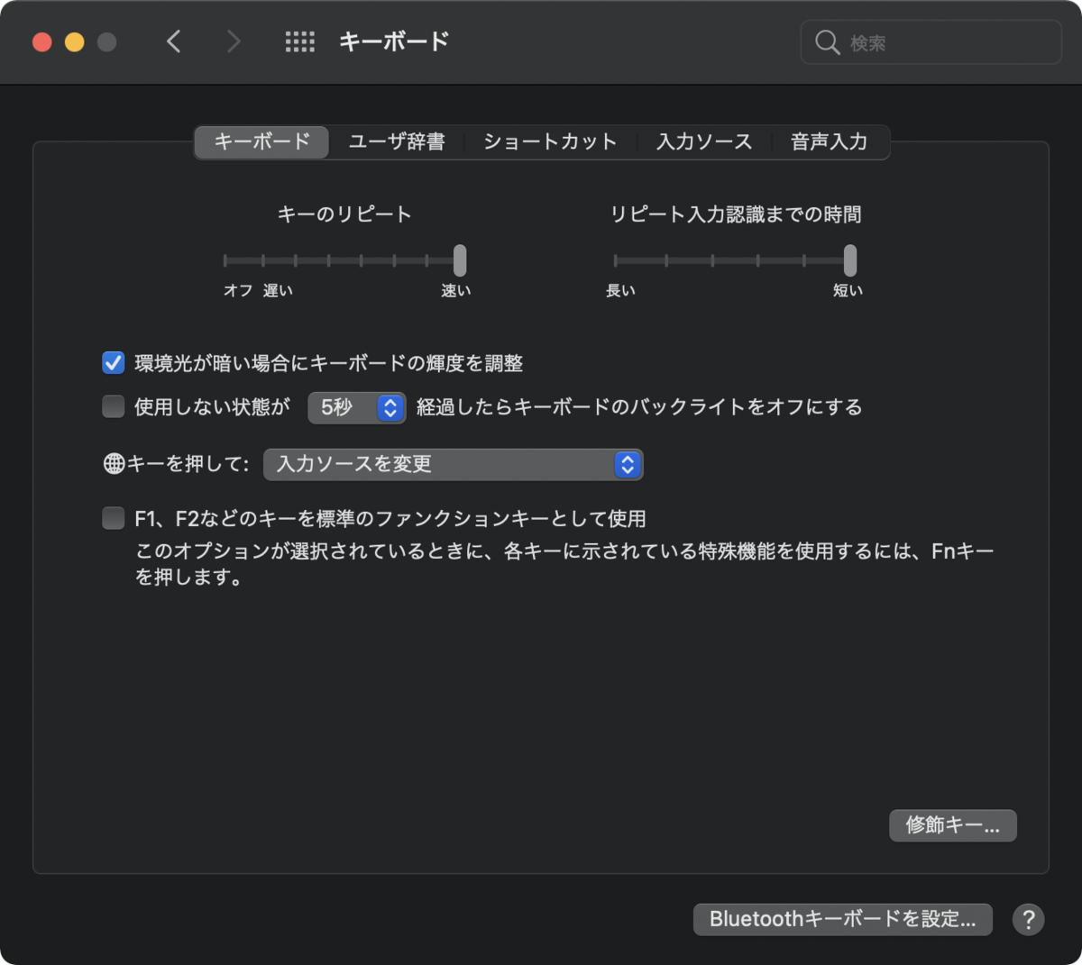Click the back navigation chevron

pyautogui.click(x=174, y=41)
